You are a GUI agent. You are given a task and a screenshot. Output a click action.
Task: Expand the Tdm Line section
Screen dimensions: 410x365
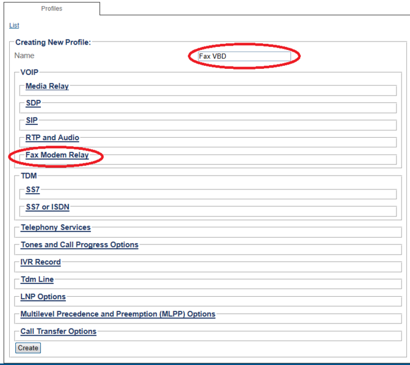pos(37,280)
